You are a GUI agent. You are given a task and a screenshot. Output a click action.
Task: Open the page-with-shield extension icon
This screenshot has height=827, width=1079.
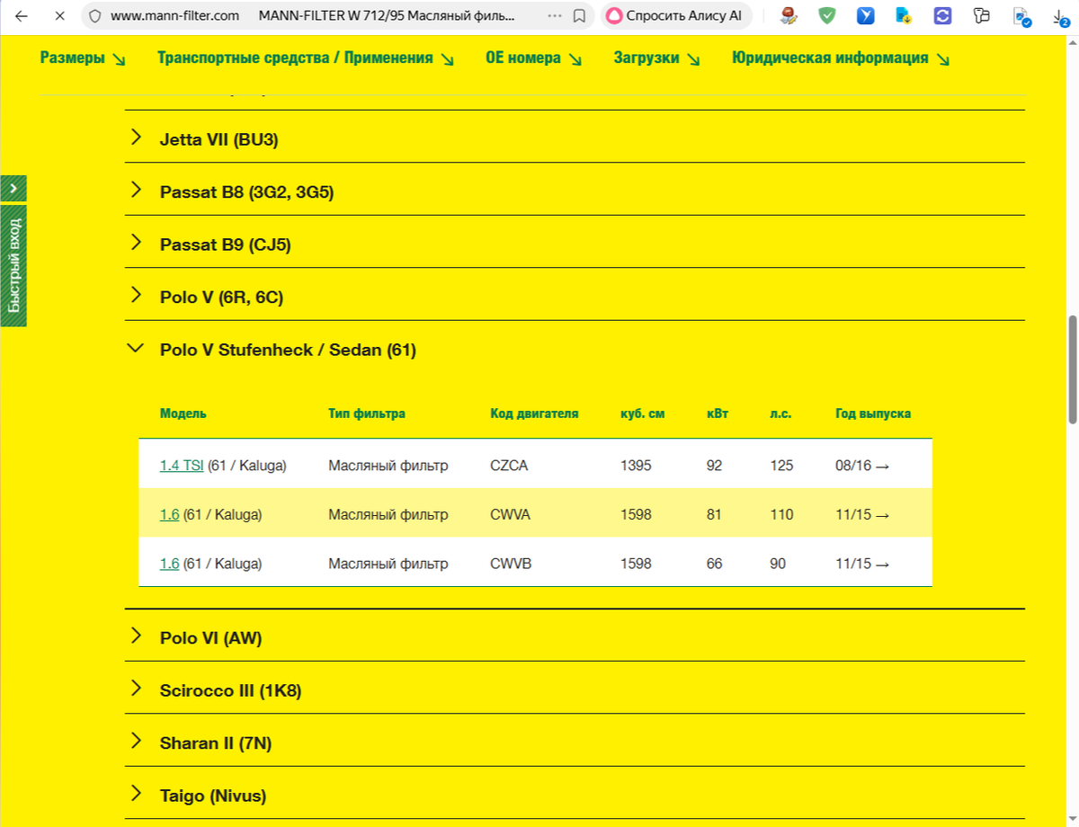(x=1021, y=16)
